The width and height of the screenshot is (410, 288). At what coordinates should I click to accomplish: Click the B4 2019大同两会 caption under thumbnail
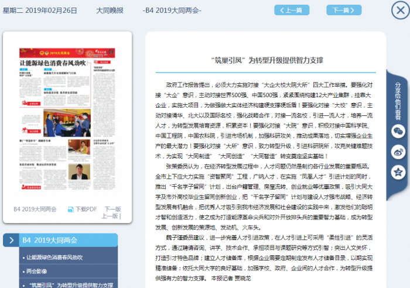[x=35, y=209]
